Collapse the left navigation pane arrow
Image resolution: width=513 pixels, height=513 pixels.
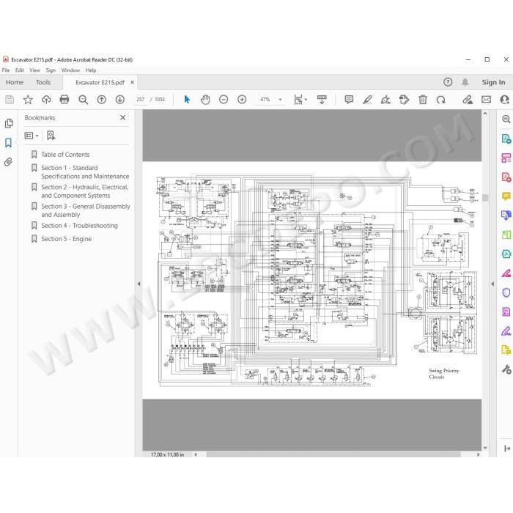pos(139,284)
